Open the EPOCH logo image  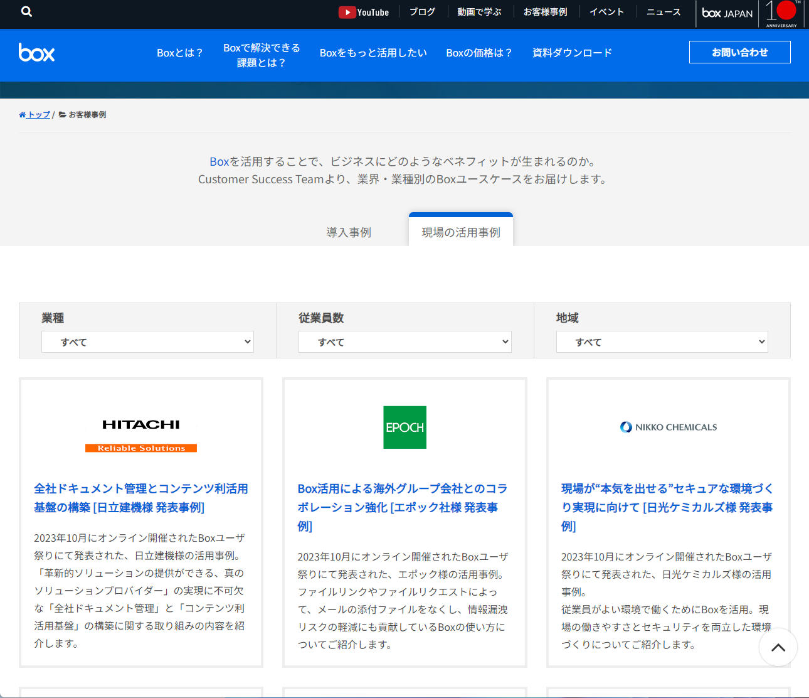(404, 427)
